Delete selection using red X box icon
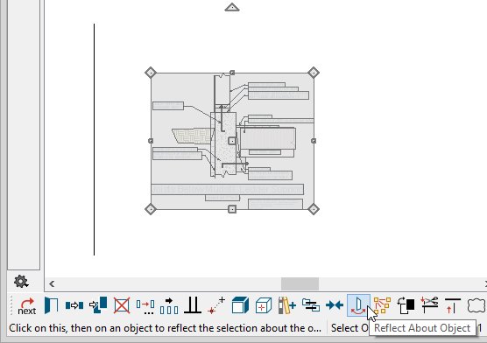Image resolution: width=487 pixels, height=343 pixels. click(122, 305)
